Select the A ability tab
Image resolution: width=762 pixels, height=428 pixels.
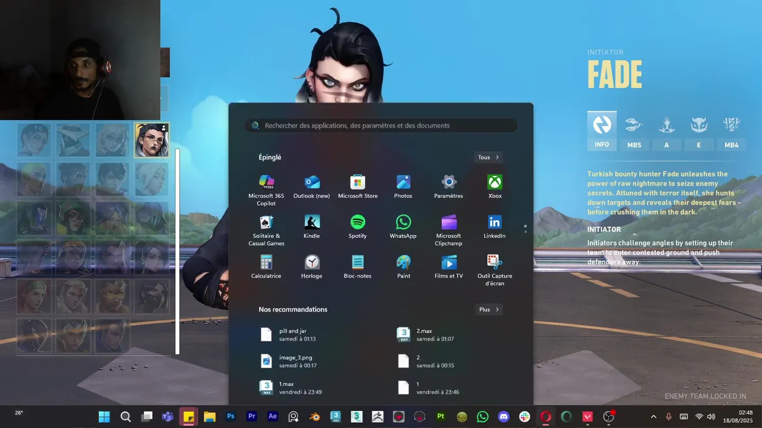click(666, 131)
